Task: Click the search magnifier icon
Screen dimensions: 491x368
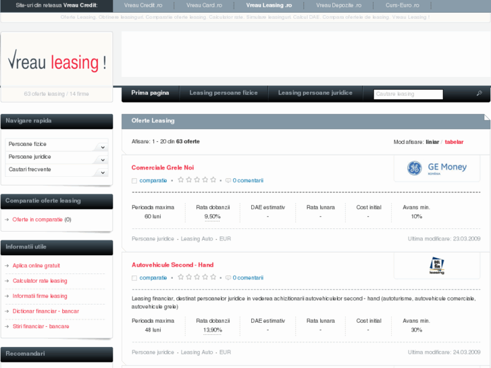Action: coord(479,93)
